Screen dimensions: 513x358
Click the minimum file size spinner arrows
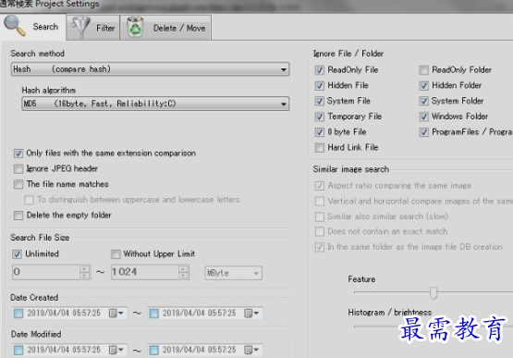click(85, 272)
